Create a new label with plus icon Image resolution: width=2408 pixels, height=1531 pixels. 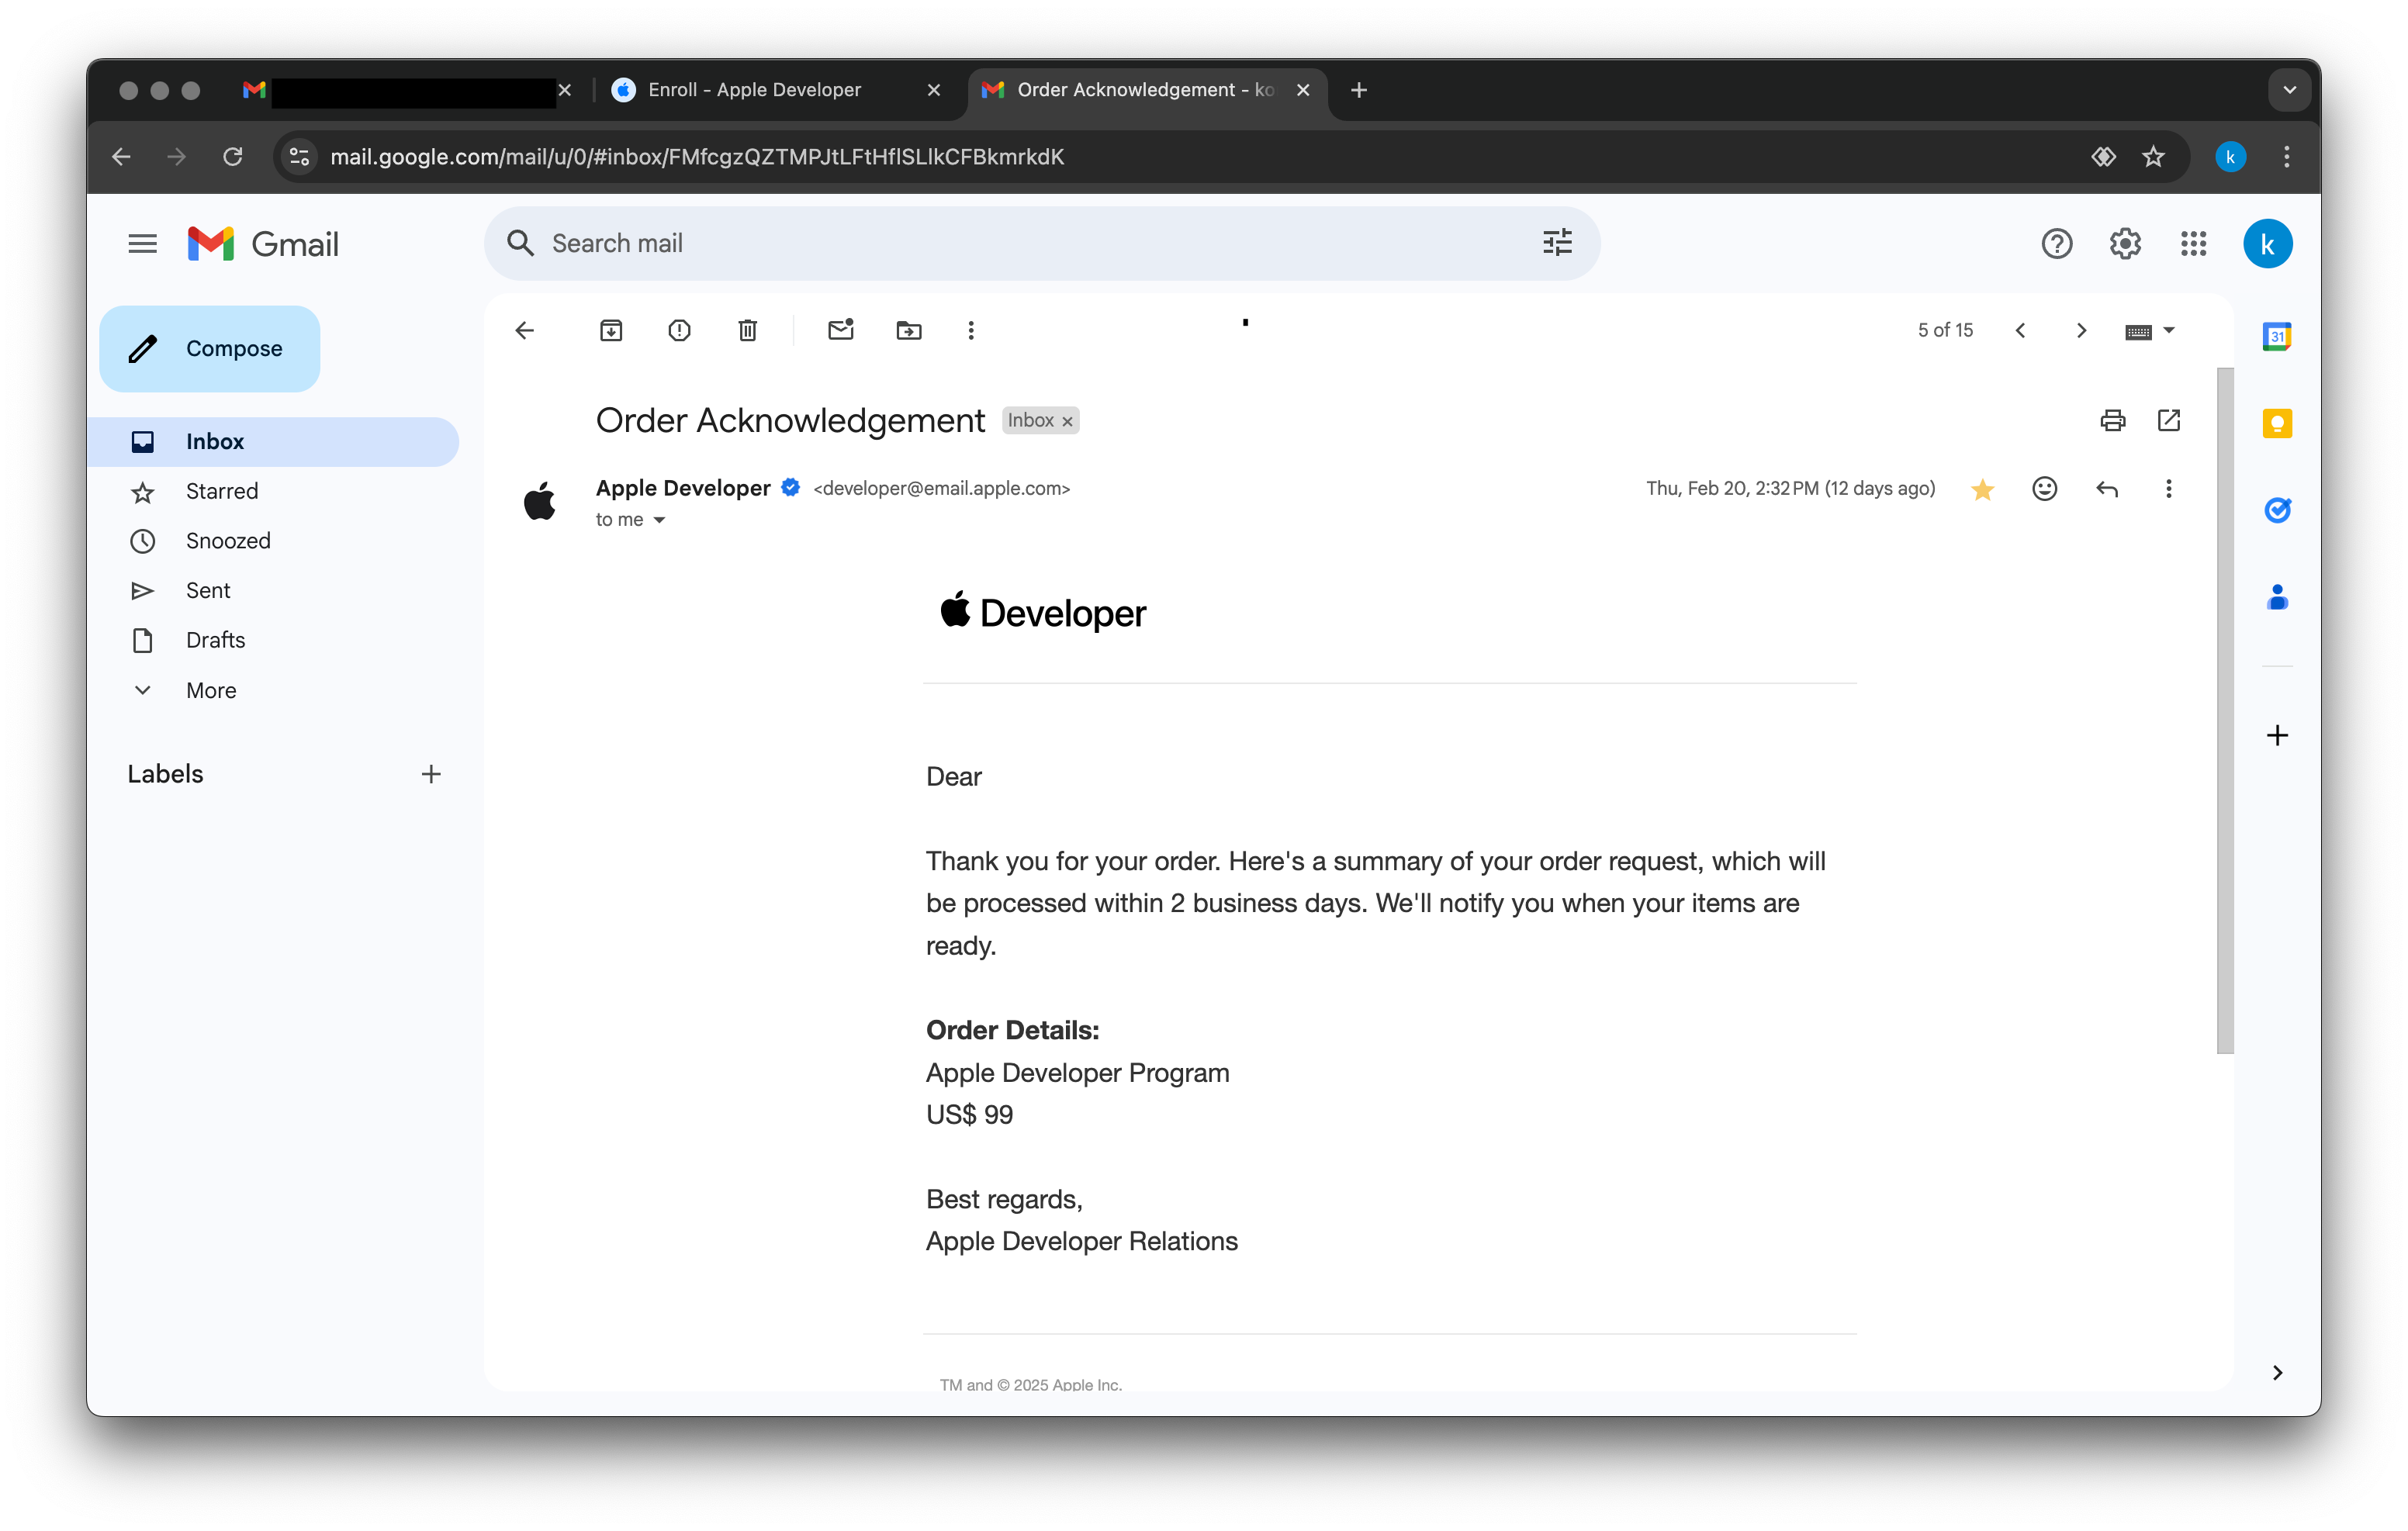tap(431, 774)
